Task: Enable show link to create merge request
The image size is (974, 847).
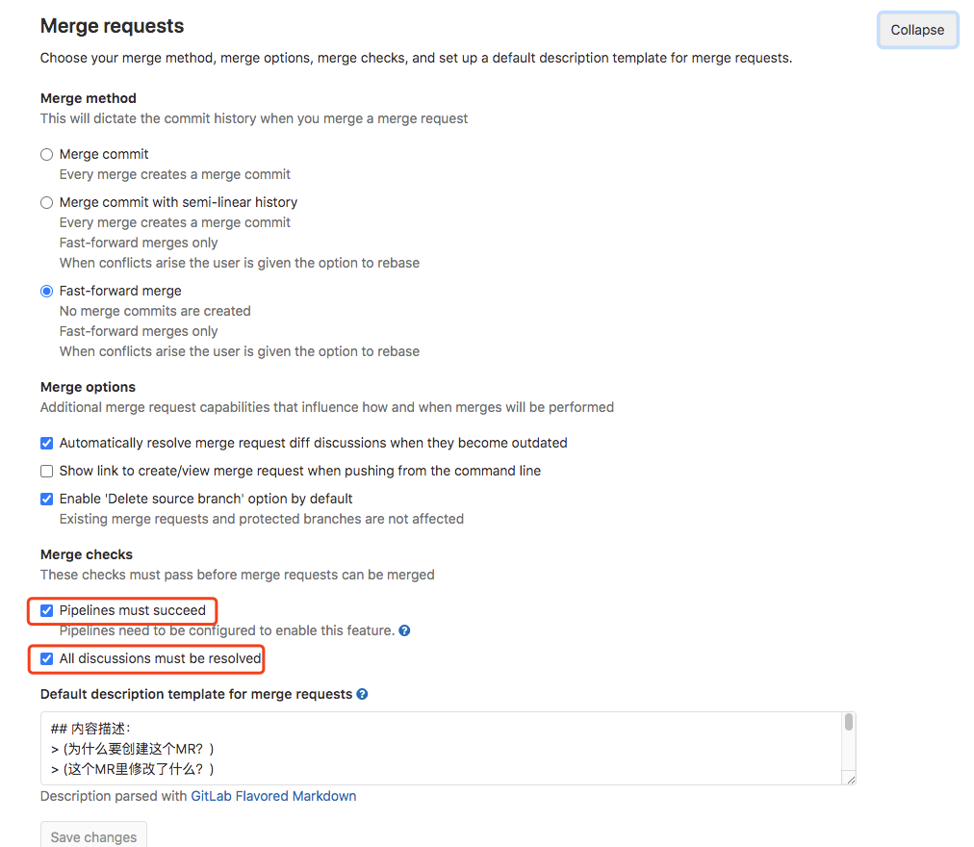Action: [x=46, y=472]
